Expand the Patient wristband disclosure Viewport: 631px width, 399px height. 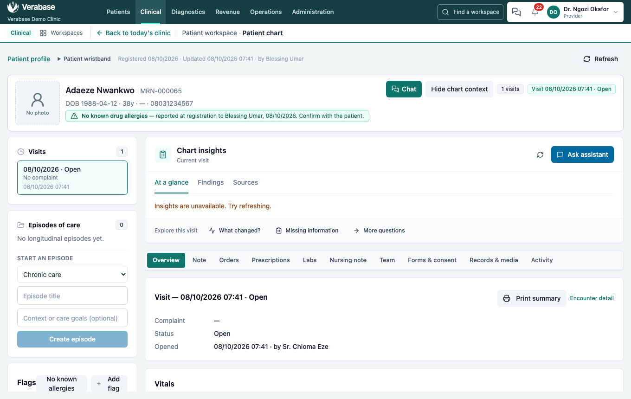tap(84, 59)
